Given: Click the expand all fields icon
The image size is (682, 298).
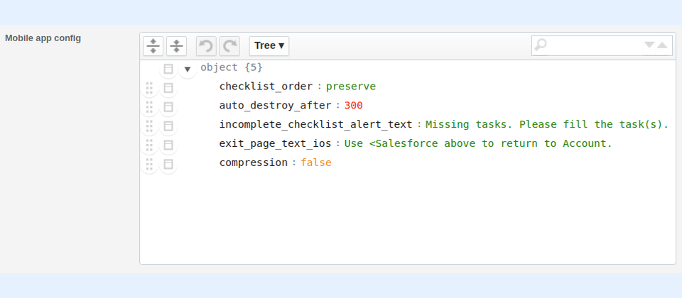Looking at the screenshot, I should click(153, 46).
